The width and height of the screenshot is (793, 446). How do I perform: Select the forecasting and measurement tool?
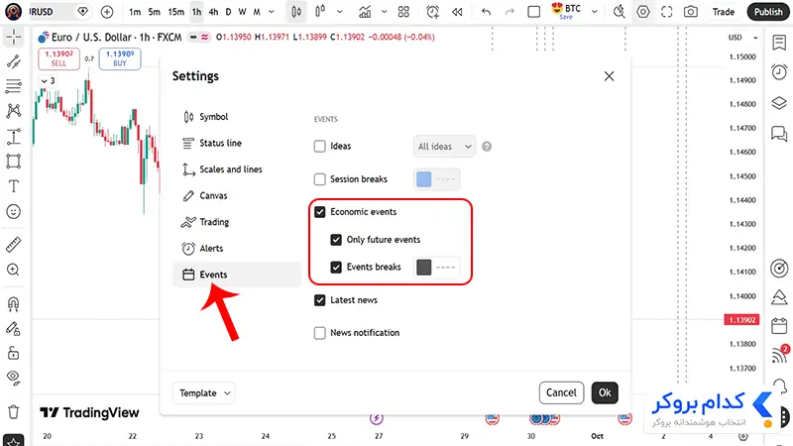14,137
